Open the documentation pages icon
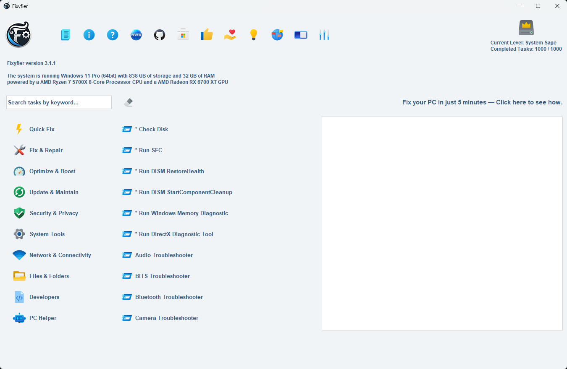Screen dimensions: 567x369 (x=66, y=35)
